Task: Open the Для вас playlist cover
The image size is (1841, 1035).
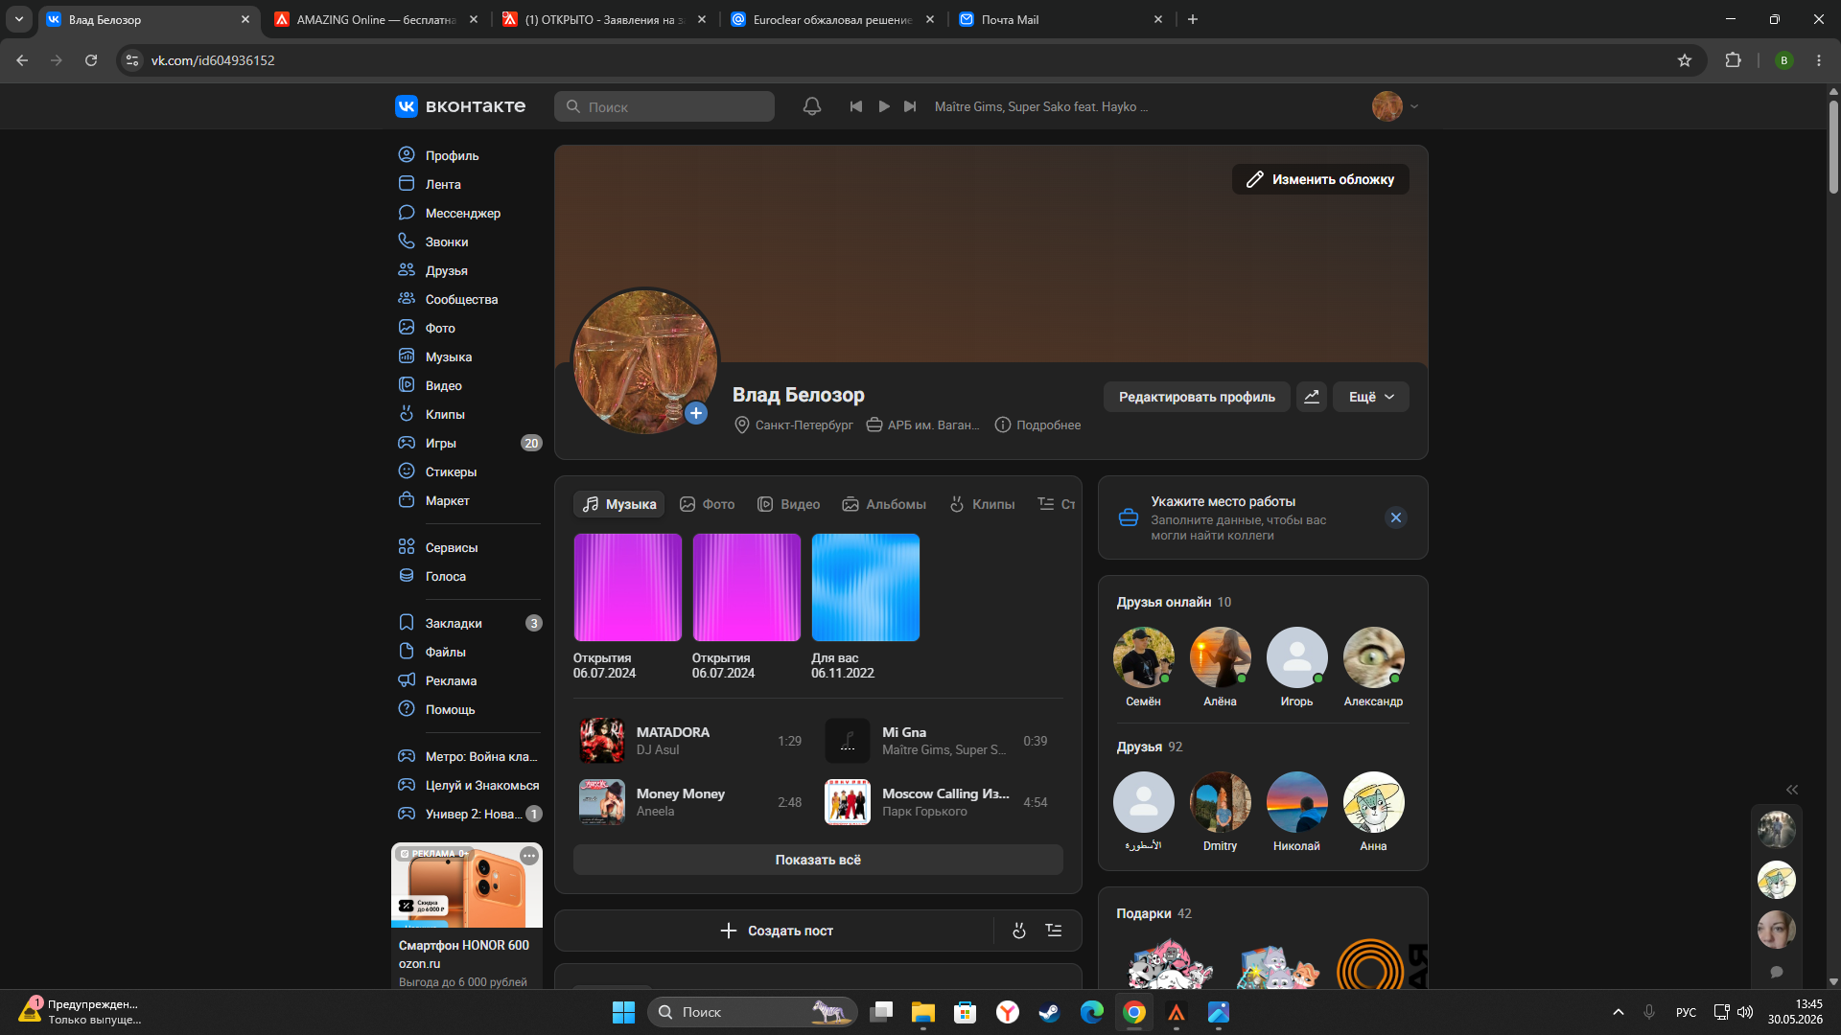Action: (x=866, y=587)
